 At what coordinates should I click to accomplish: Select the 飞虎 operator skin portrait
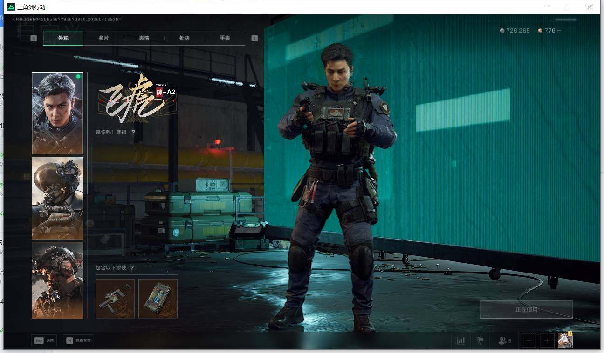pyautogui.click(x=57, y=113)
